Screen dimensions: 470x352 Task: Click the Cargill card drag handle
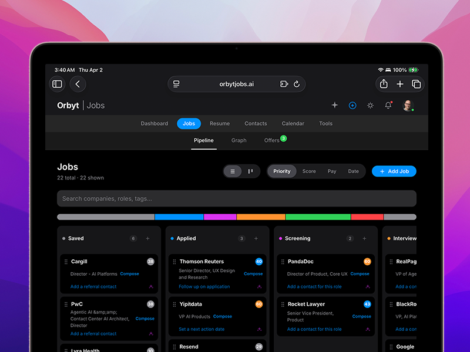point(66,262)
